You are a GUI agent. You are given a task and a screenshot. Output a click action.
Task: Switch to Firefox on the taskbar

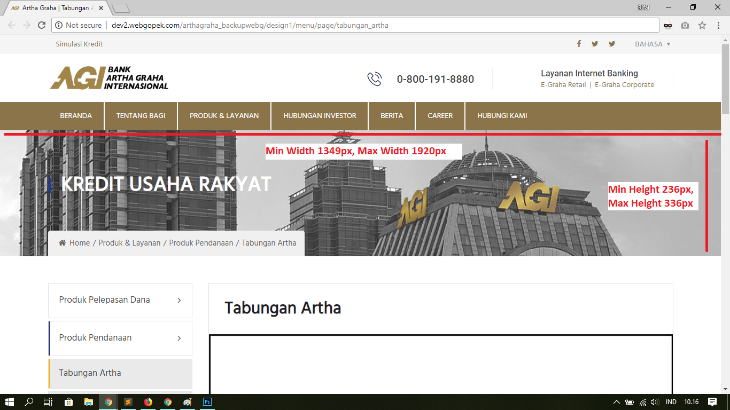(x=148, y=402)
